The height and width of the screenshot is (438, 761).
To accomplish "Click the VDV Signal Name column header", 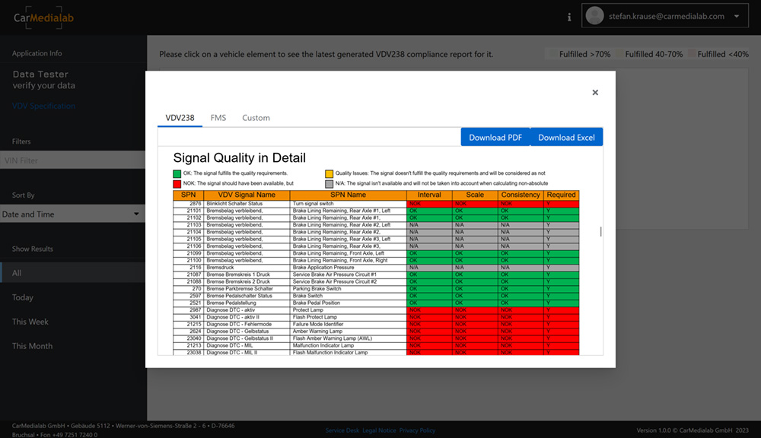I will tap(247, 195).
